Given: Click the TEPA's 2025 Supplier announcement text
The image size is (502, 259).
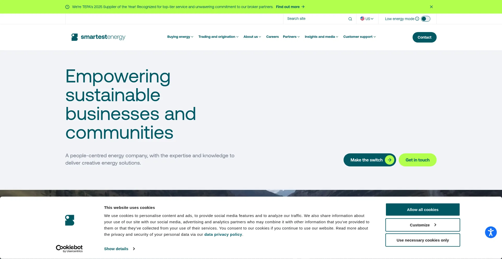Looking at the screenshot, I should pos(173,7).
